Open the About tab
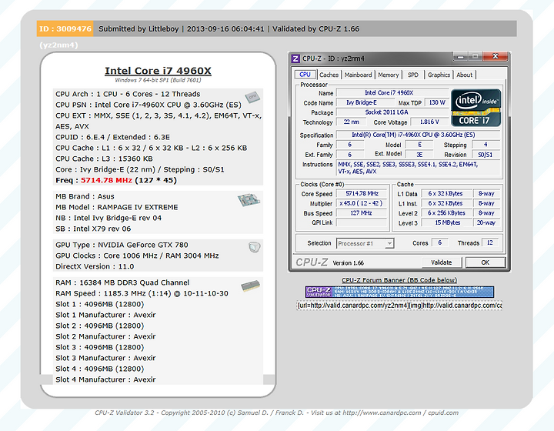 coord(464,75)
